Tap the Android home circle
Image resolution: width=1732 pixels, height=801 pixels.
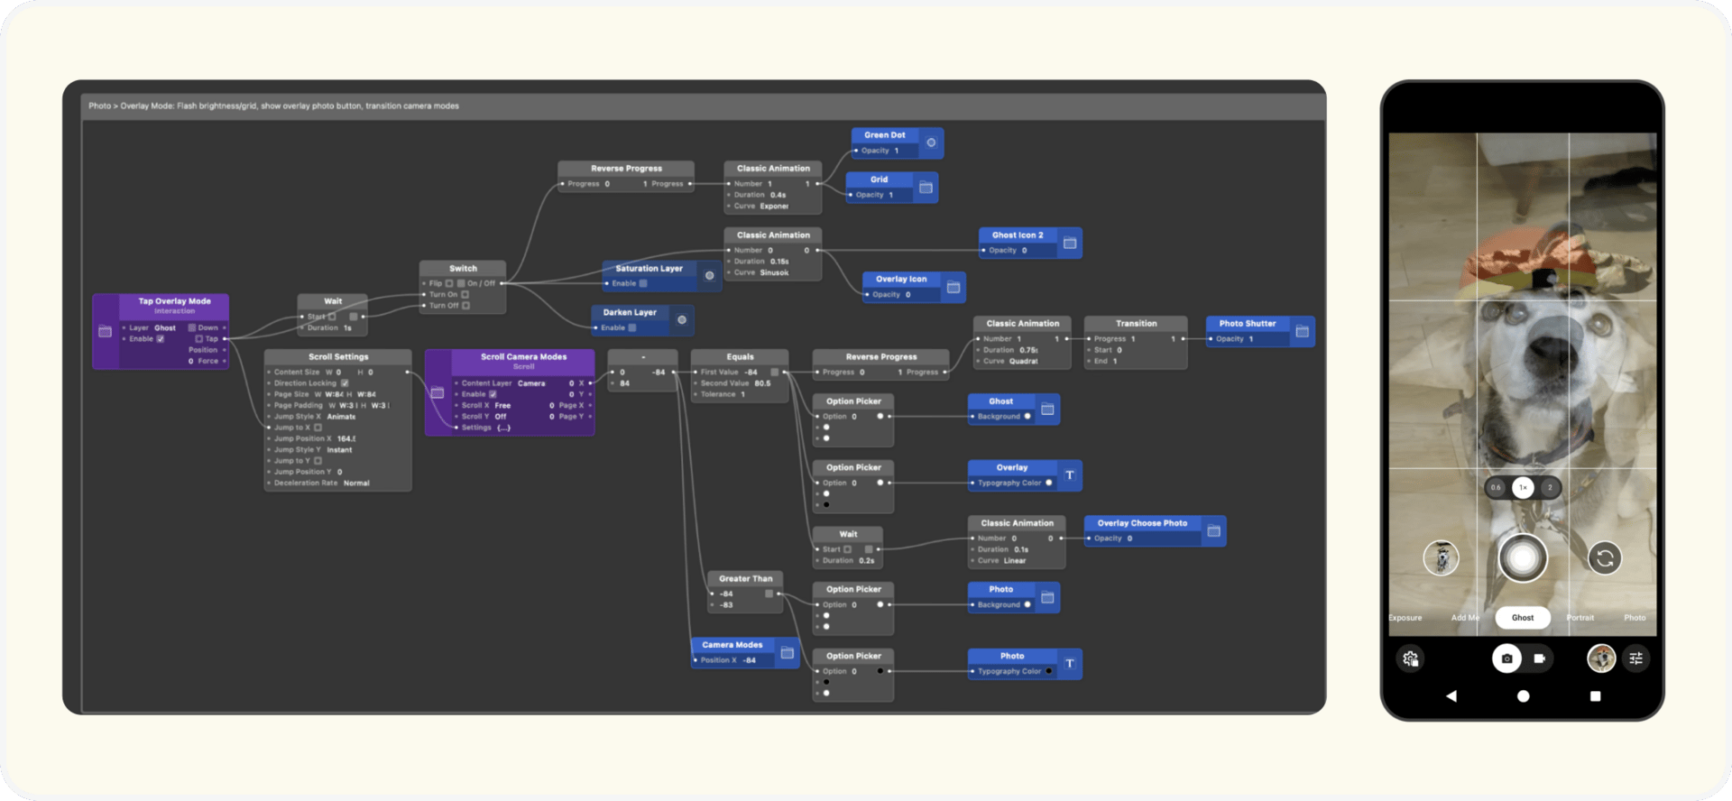[x=1523, y=696]
